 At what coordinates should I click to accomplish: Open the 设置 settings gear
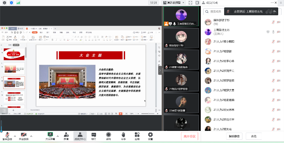(150, 136)
